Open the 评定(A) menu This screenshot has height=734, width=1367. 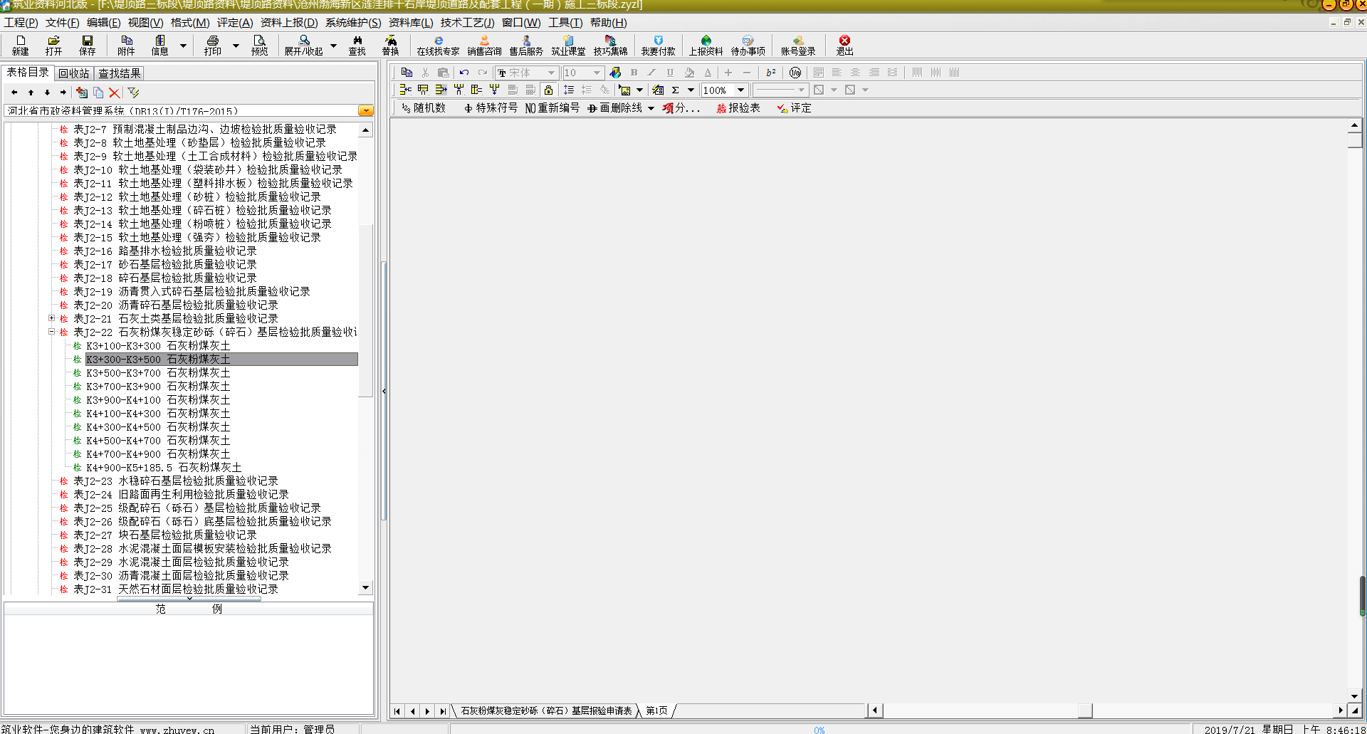(x=235, y=23)
